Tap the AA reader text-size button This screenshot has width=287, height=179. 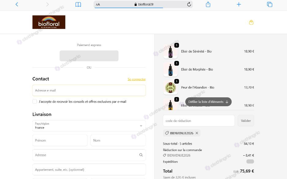[x=98, y=4]
